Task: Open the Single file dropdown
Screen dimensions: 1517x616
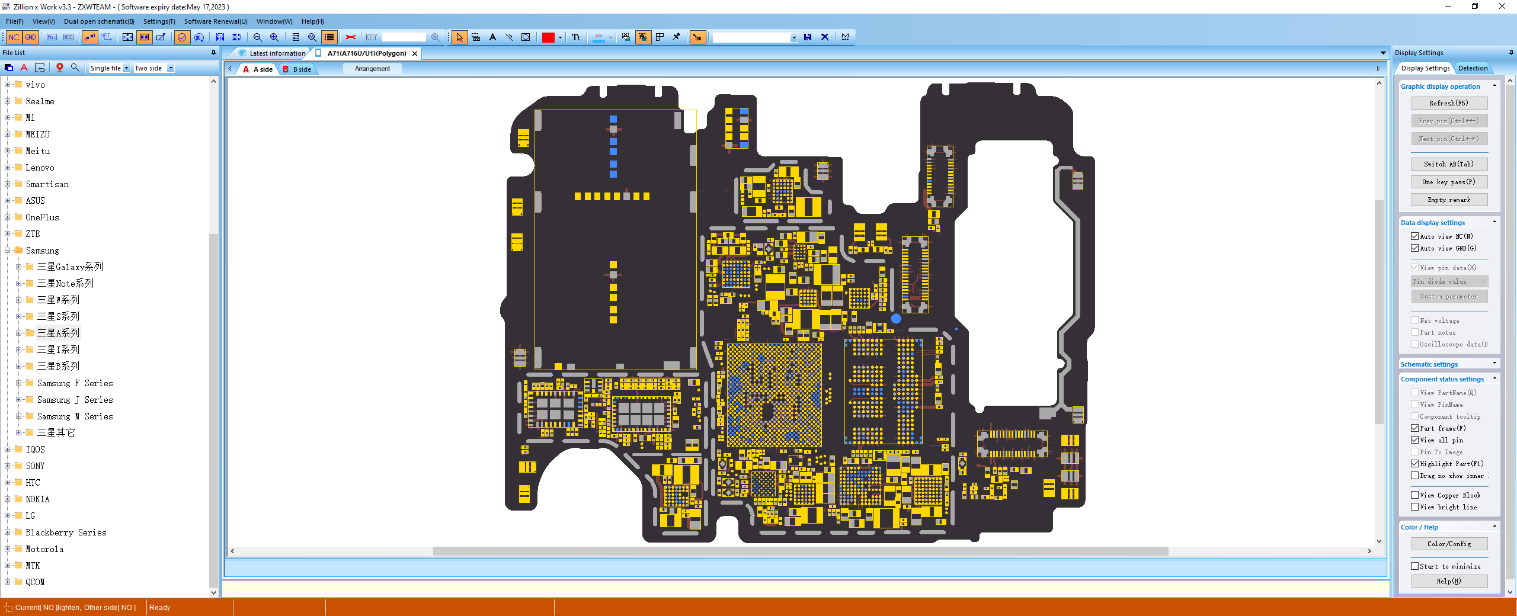Action: pyautogui.click(x=126, y=68)
